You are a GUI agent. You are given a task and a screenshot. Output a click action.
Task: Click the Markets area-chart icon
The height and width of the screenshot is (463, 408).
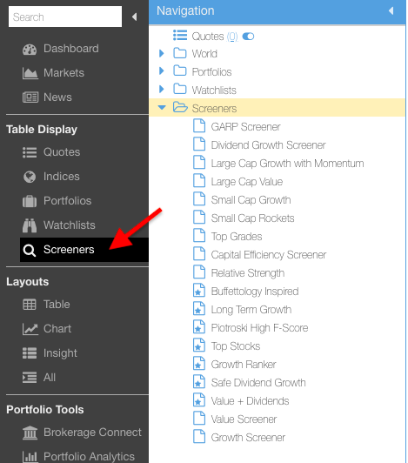pyautogui.click(x=30, y=73)
